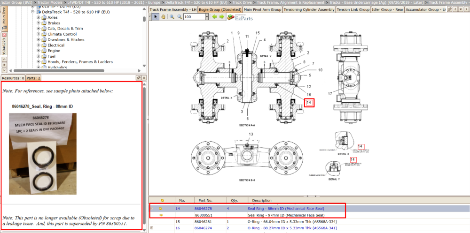Select the Bogie Group (Obsoleted) tab
This screenshot has width=470, height=233.
[x=220, y=9]
